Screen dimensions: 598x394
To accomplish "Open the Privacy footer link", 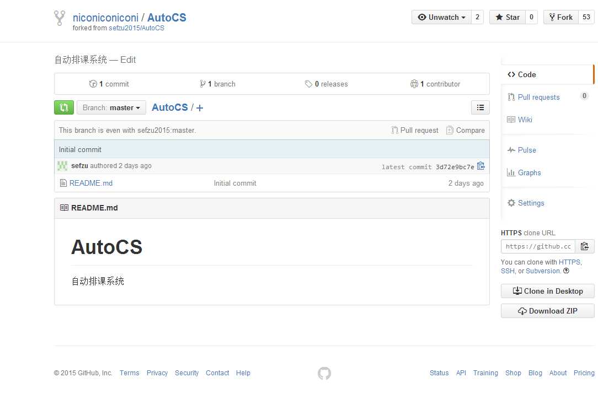I will (x=157, y=373).
